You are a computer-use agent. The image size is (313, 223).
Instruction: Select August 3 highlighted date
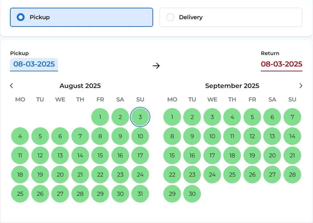[140, 117]
